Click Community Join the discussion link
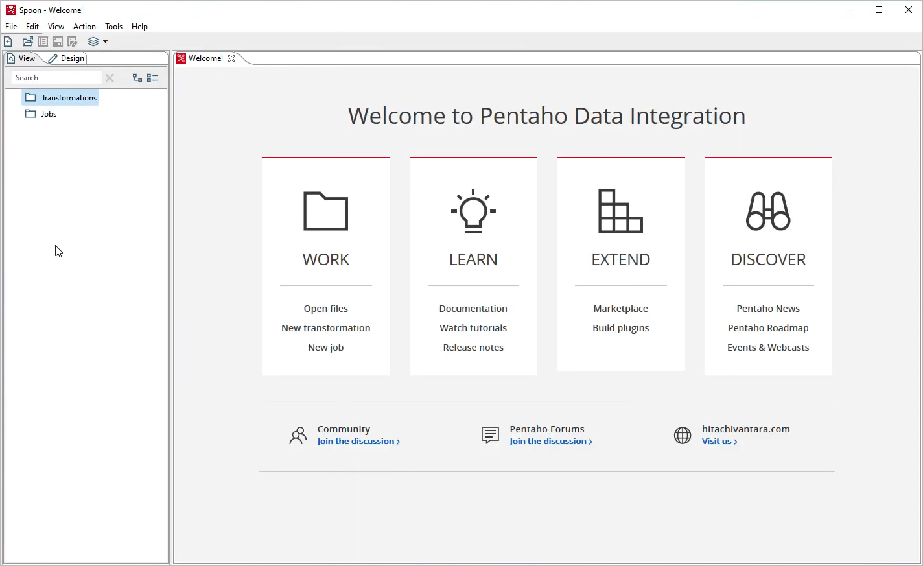923x566 pixels. pos(358,442)
